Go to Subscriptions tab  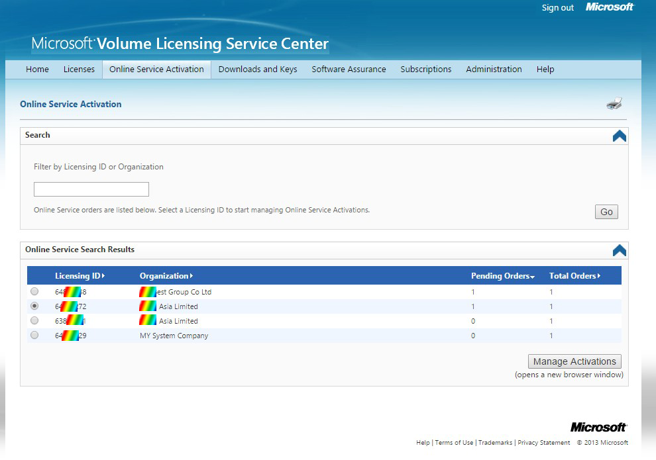tap(426, 69)
